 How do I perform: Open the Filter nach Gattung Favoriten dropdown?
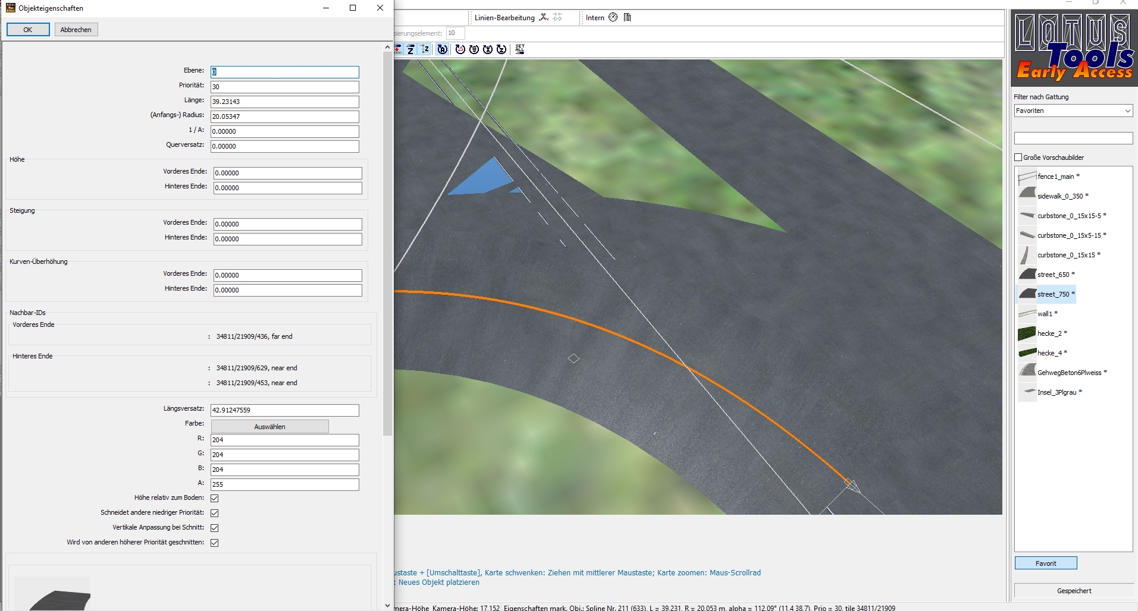point(1073,111)
